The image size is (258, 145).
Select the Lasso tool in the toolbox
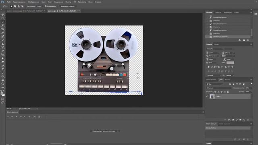pyautogui.click(x=3, y=22)
